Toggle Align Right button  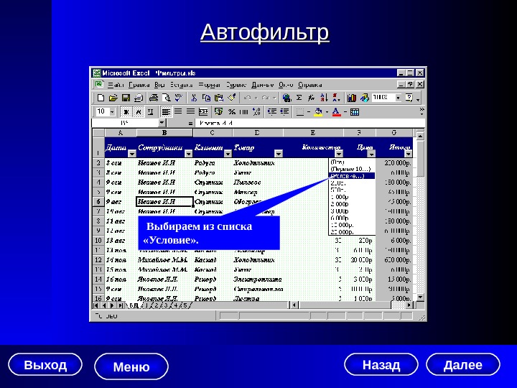[x=190, y=112]
